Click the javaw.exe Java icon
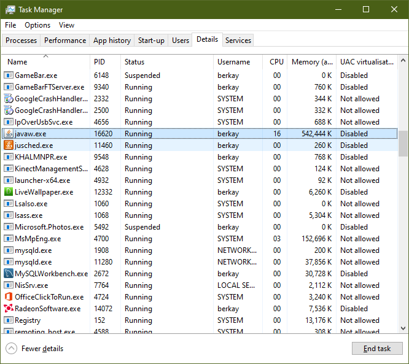The image size is (409, 364). pyautogui.click(x=9, y=134)
